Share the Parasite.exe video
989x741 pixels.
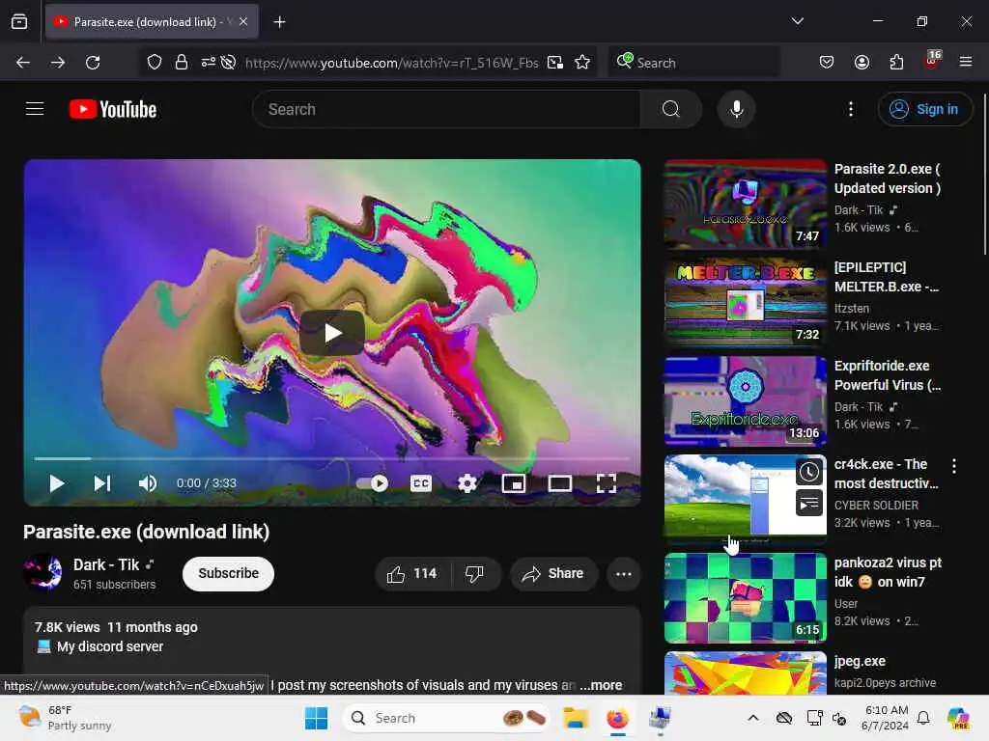[x=553, y=573]
